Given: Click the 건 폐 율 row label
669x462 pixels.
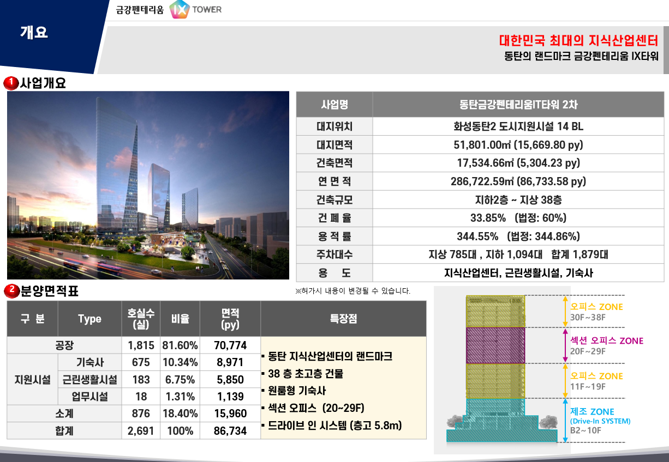Looking at the screenshot, I should (x=334, y=218).
